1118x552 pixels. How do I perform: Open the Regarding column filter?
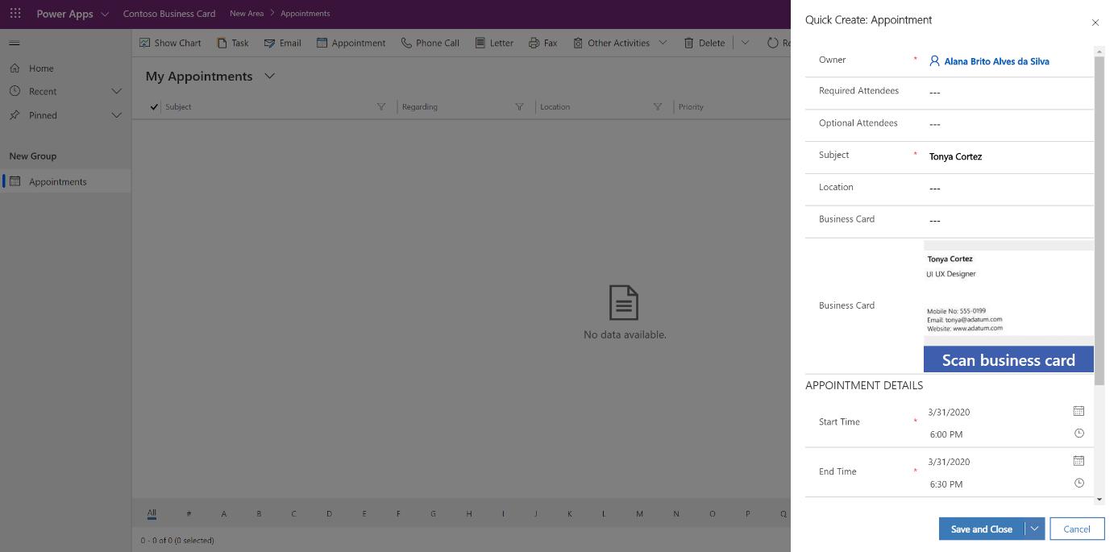click(x=519, y=106)
